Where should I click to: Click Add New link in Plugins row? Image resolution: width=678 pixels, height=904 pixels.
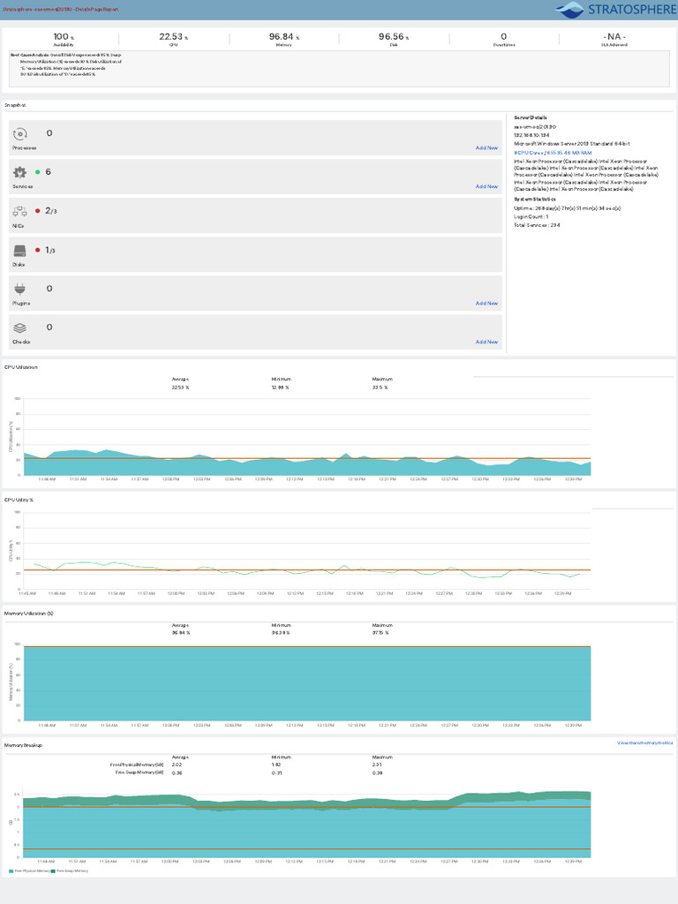coord(486,304)
